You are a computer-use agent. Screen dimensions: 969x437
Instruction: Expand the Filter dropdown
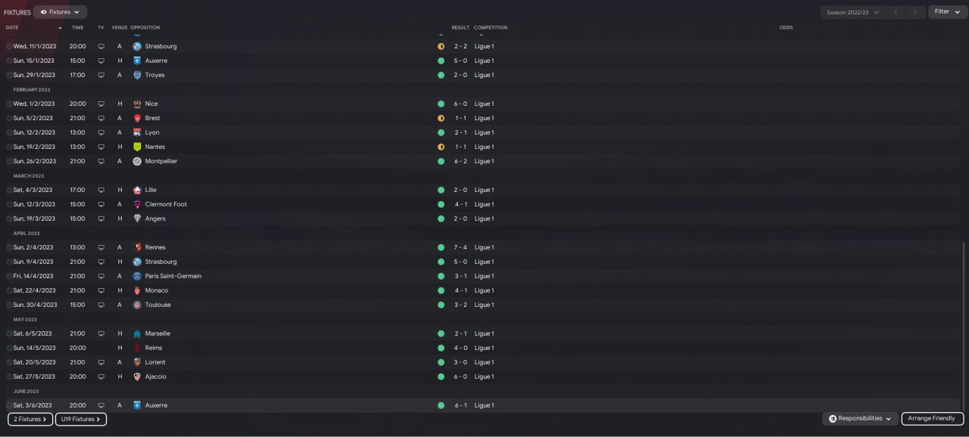(947, 12)
